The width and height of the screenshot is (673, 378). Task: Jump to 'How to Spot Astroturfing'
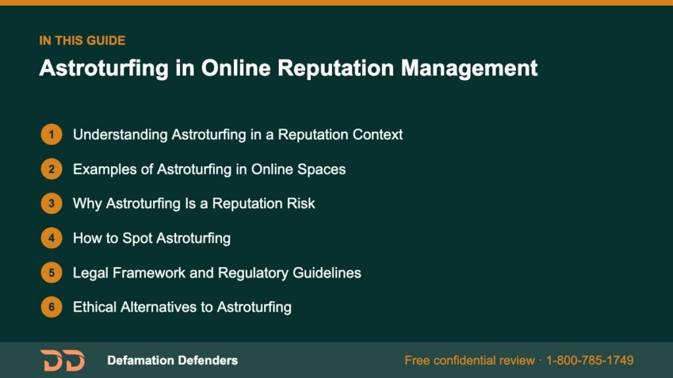pos(152,238)
